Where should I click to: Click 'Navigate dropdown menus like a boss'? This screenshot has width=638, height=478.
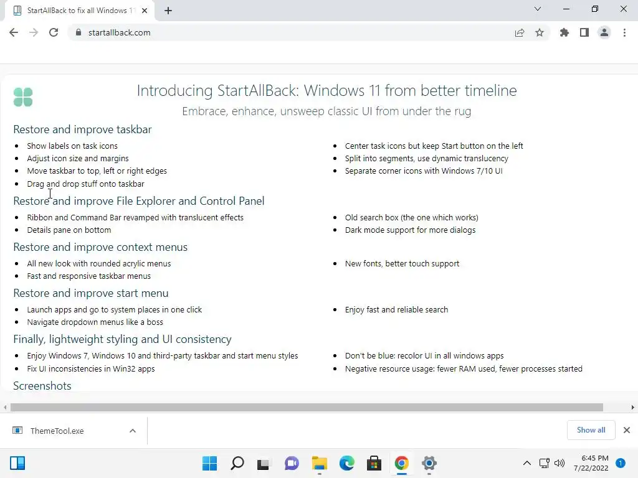95,322
